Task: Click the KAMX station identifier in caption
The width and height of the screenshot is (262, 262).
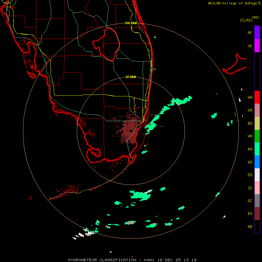Action: pos(149,260)
